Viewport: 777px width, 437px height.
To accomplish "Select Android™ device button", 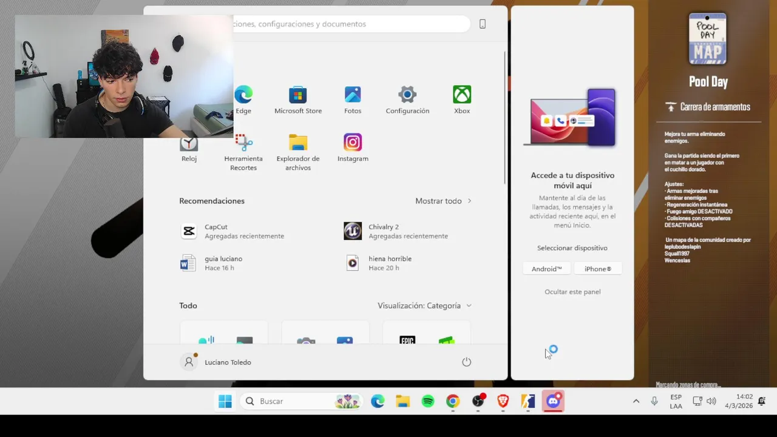I will [x=547, y=269].
